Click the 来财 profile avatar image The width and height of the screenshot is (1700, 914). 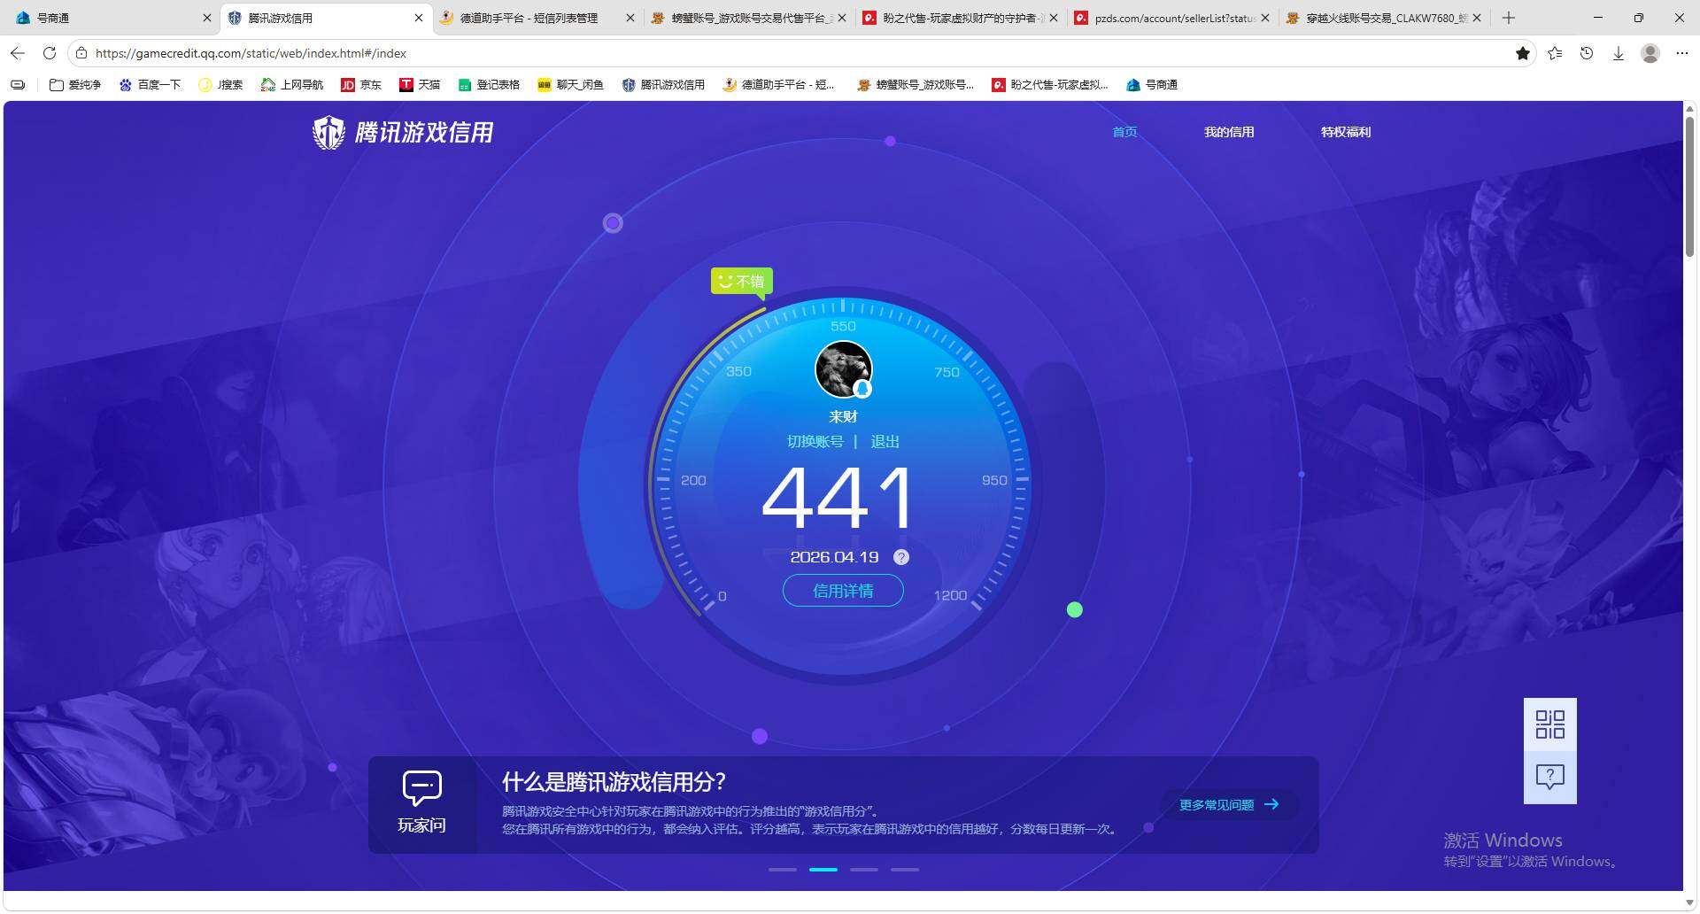(842, 369)
